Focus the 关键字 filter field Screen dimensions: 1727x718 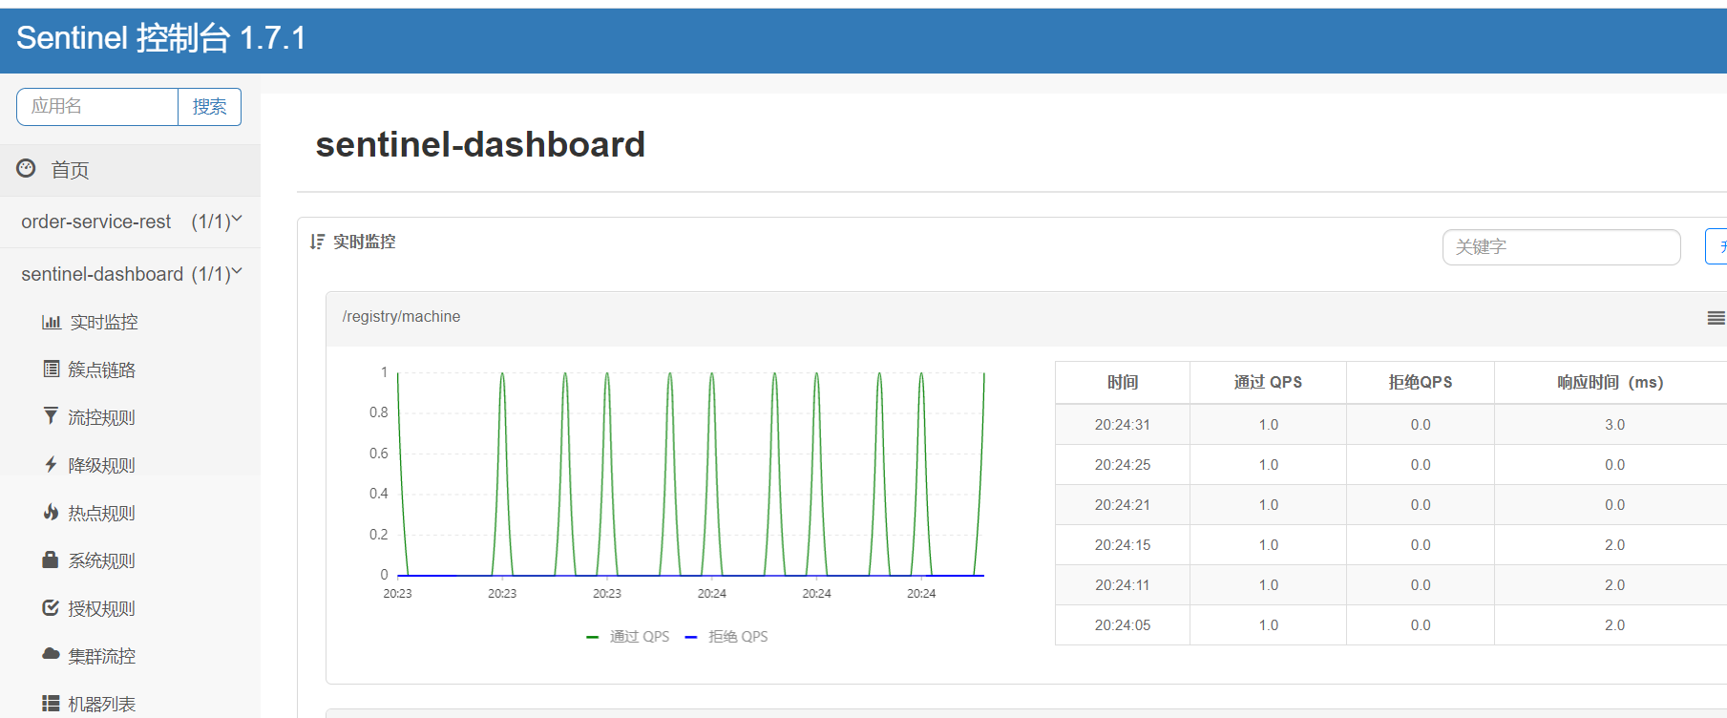click(x=1561, y=247)
